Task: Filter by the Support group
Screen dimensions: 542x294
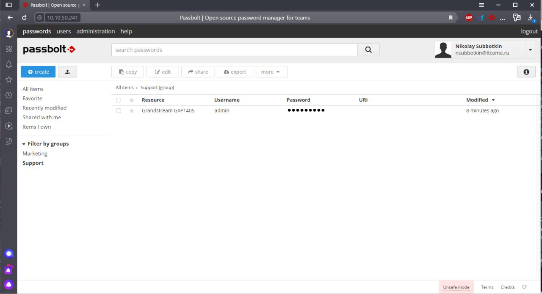Action: pos(33,163)
